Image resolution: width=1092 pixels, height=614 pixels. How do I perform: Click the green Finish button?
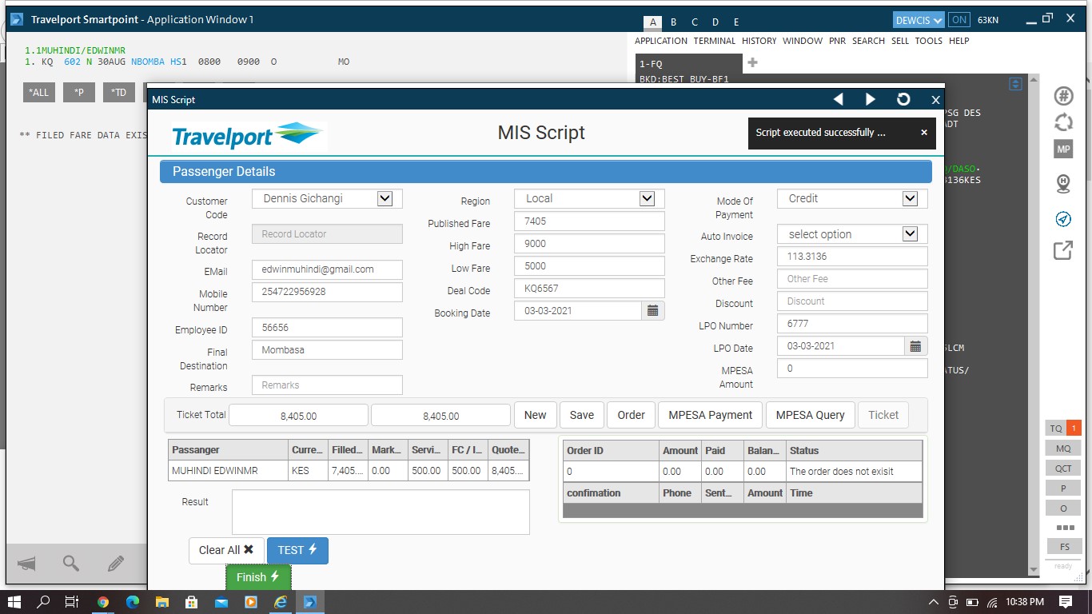258,577
